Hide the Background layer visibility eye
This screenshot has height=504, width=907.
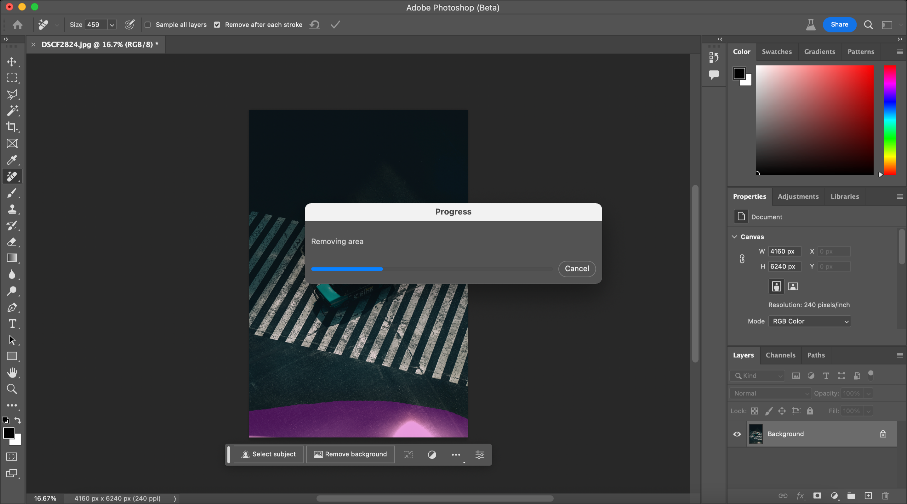tap(737, 434)
